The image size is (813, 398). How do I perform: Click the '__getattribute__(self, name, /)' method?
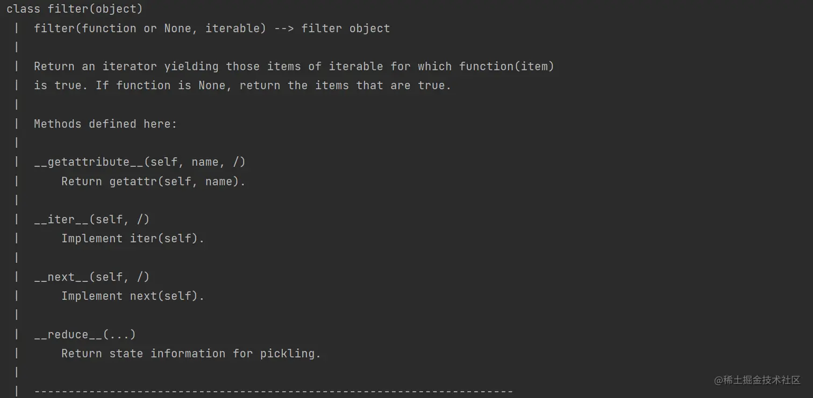(140, 162)
